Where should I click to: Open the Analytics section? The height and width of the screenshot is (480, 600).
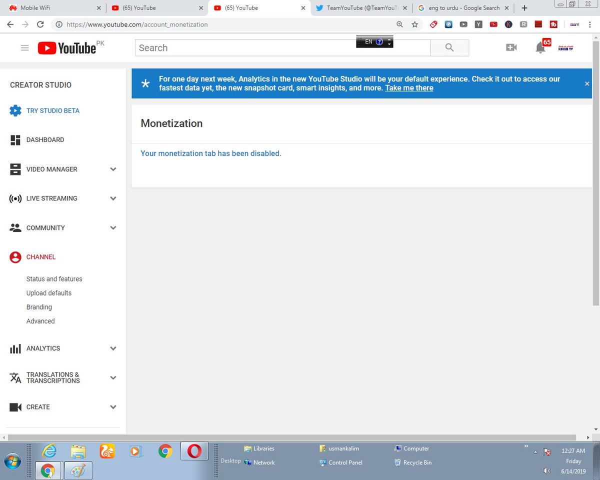[x=43, y=348]
